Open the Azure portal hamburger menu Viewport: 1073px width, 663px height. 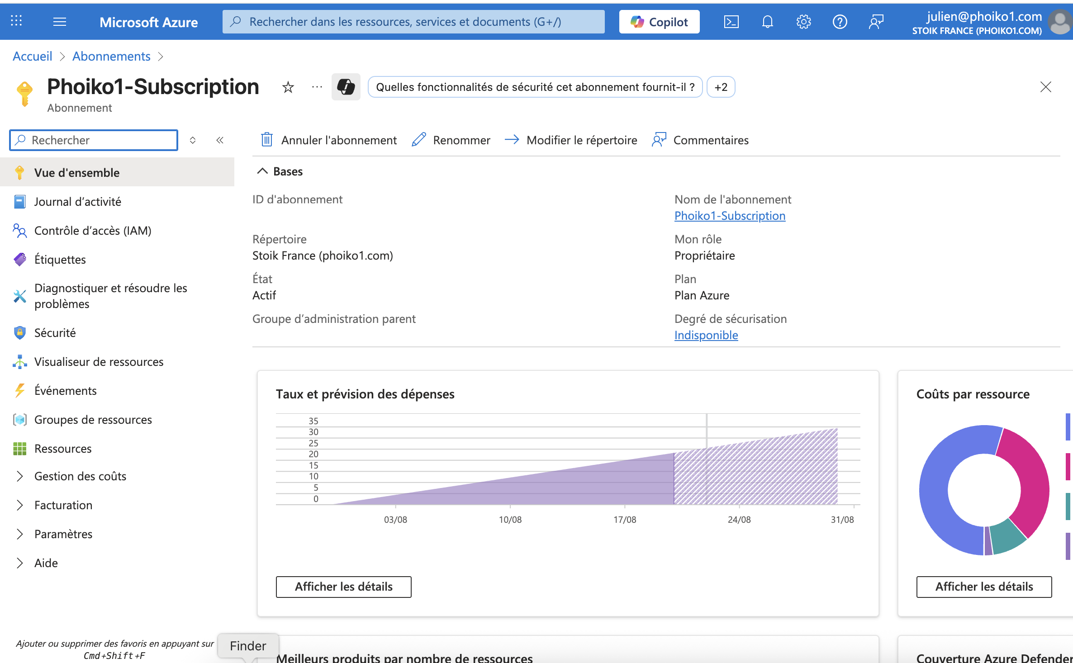[60, 22]
